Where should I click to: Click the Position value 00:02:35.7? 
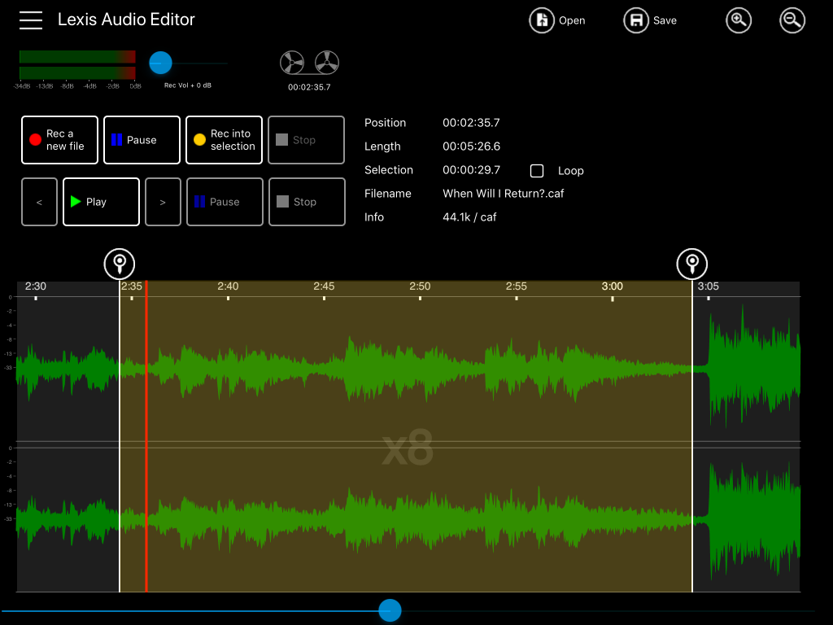(x=471, y=123)
